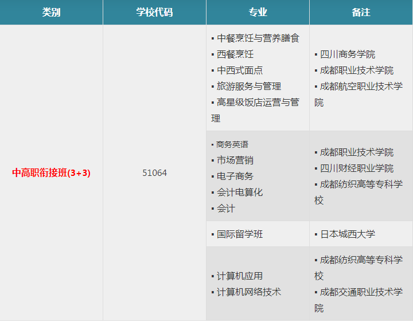The width and height of the screenshot is (413, 322).
Task: Open 电子商务 major entry
Action: [x=235, y=176]
